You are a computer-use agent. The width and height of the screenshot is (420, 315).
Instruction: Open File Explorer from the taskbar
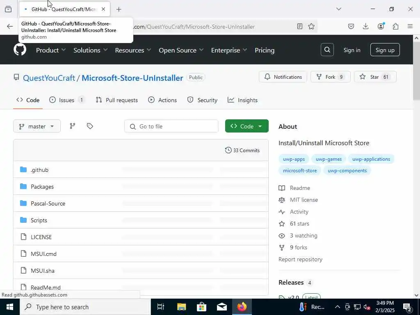tap(182, 307)
